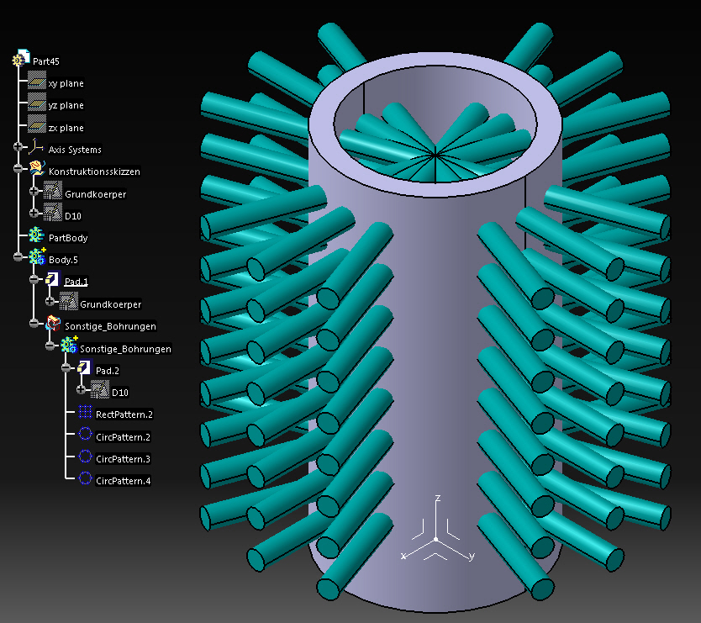
Task: Expand Grundkoerper sketch under Pad.1
Action: click(x=50, y=301)
